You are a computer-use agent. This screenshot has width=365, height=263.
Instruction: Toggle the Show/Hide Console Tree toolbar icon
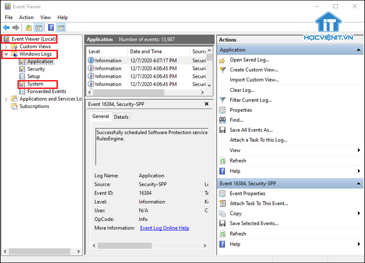pos(38,28)
